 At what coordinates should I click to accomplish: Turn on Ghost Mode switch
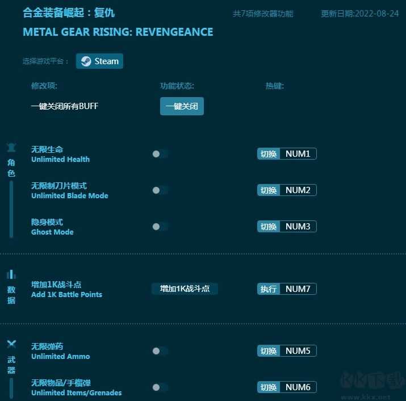(160, 227)
